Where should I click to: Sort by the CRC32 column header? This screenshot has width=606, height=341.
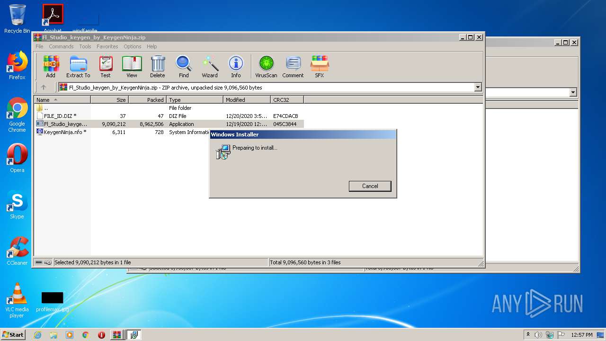[x=287, y=100]
